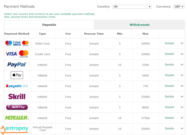Image resolution: width=187 pixels, height=135 pixels.
Task: Click the paysafecard max value '770'
Action: [145, 86]
